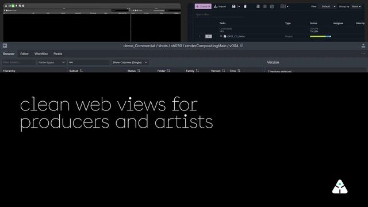Switch to the Editor tab

[x=24, y=53]
